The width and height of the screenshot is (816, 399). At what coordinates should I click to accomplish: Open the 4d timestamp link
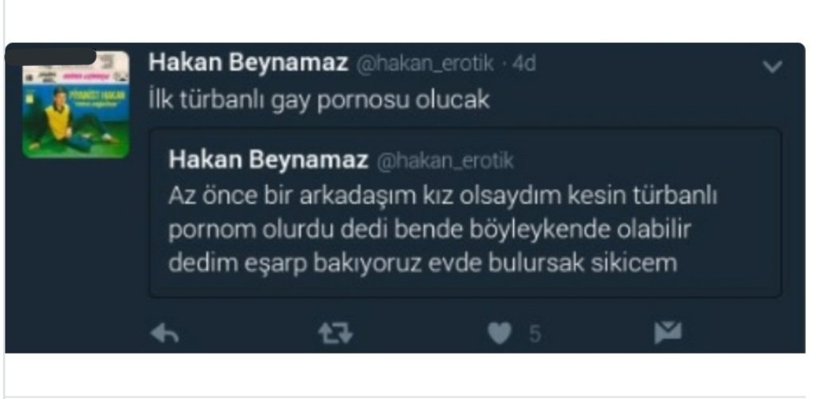point(524,64)
